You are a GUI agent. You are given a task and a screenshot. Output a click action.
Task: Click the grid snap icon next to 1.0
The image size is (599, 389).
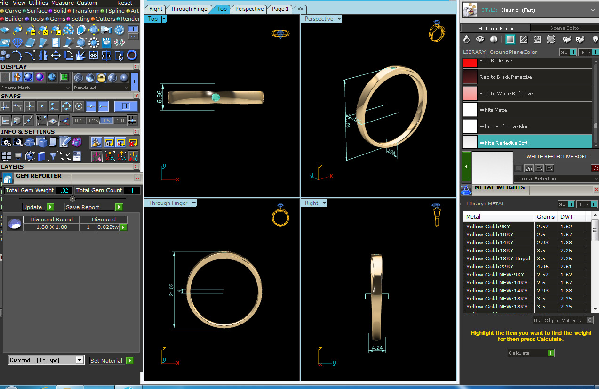133,120
